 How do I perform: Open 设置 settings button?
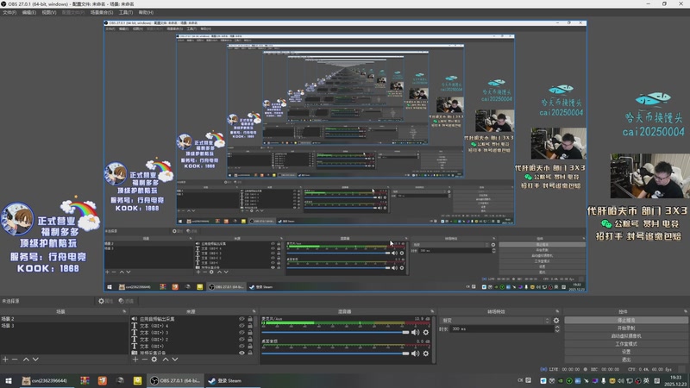pos(626,352)
